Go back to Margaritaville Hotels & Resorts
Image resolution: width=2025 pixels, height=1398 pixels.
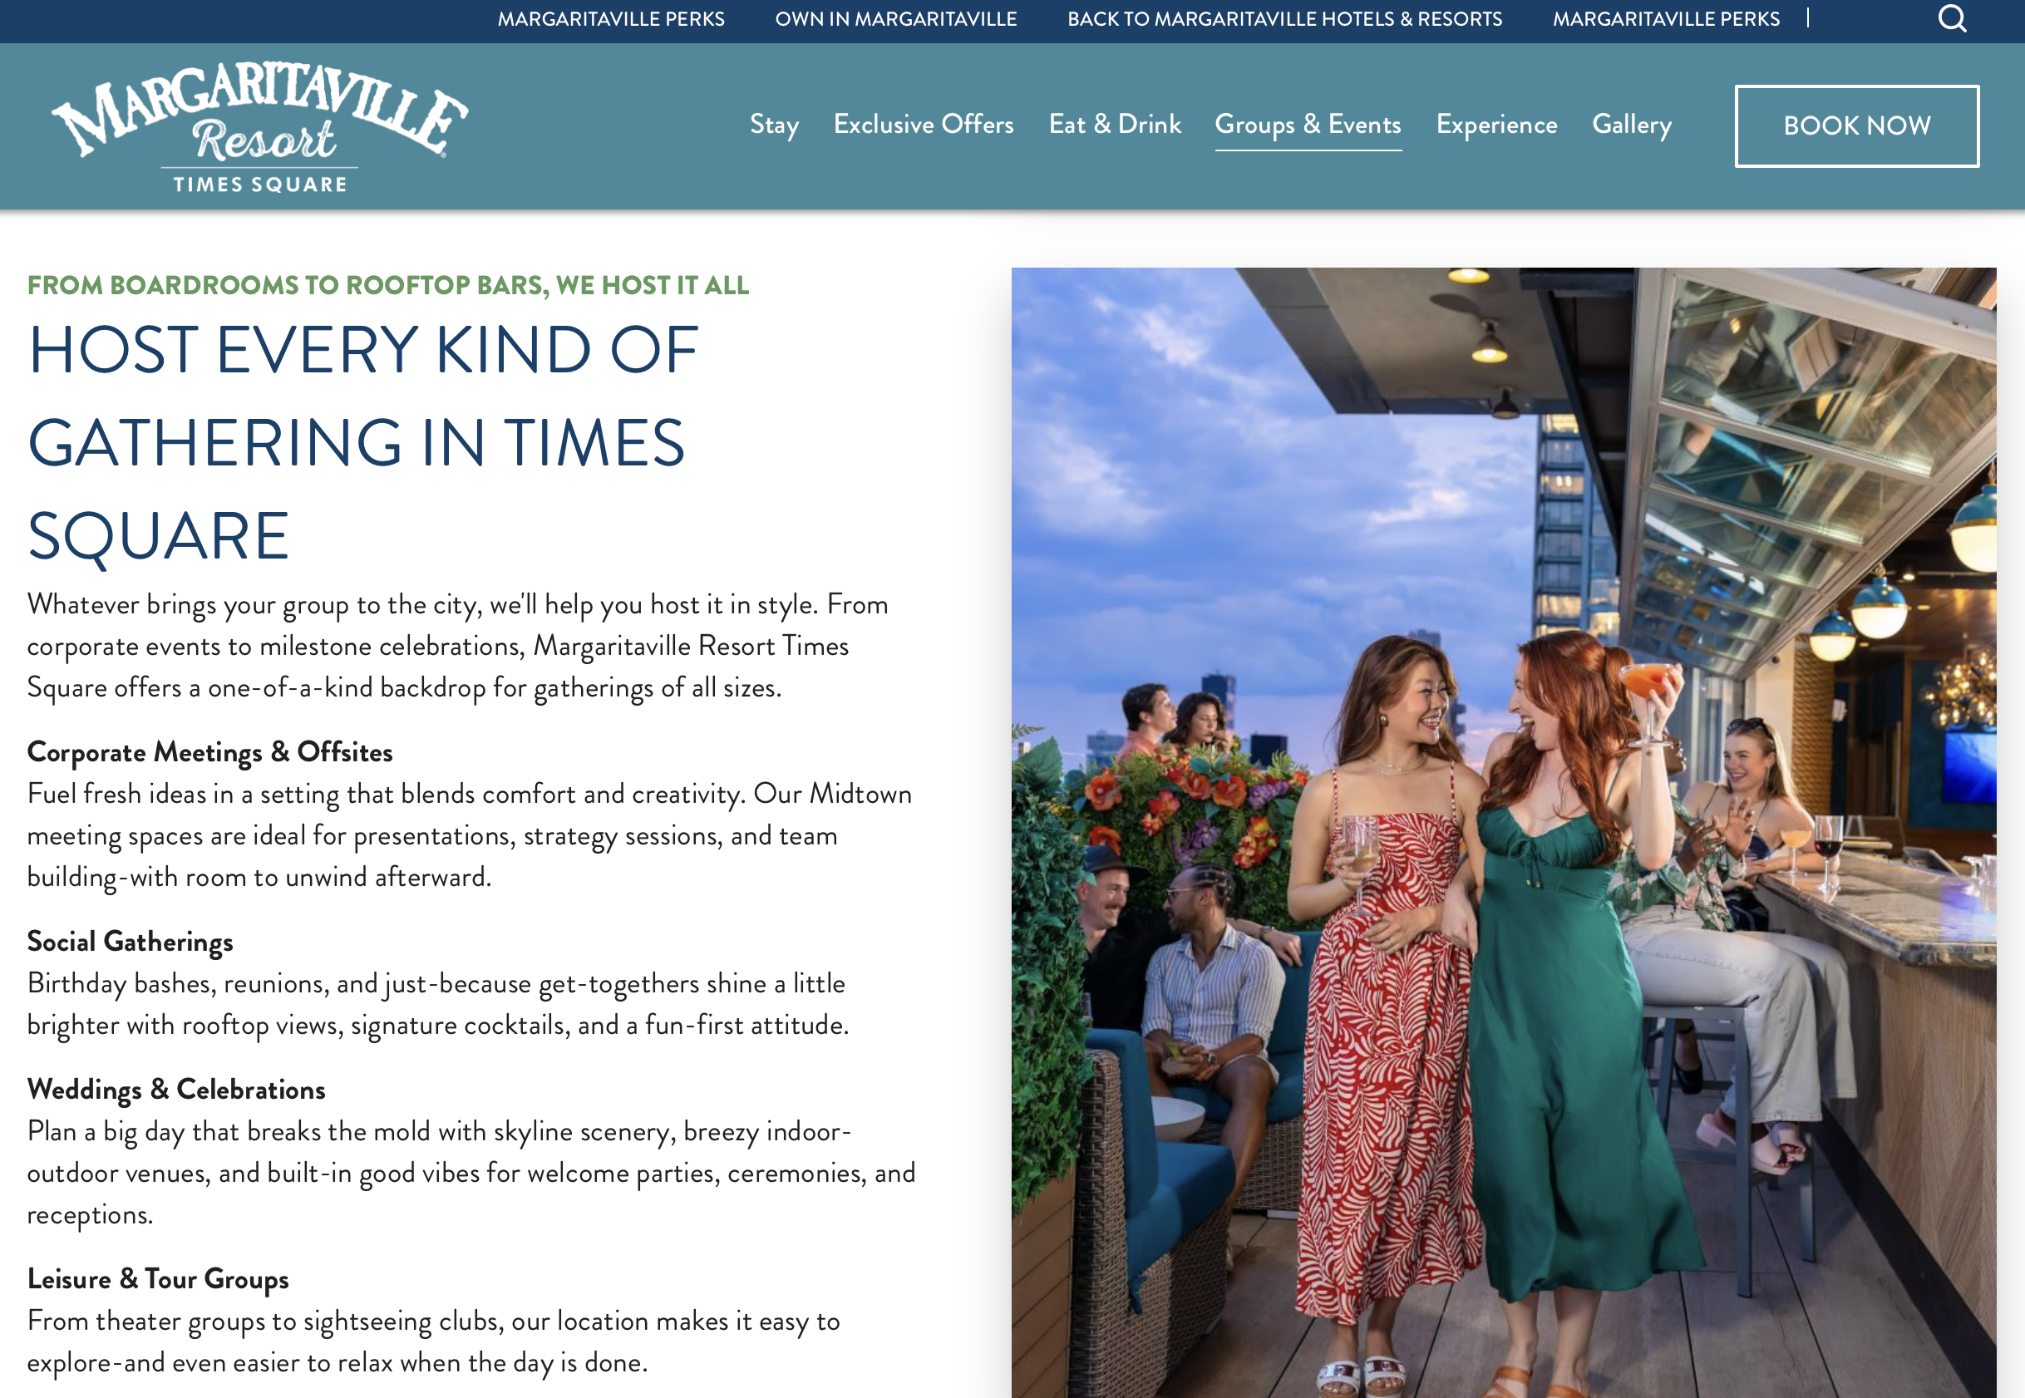point(1285,18)
